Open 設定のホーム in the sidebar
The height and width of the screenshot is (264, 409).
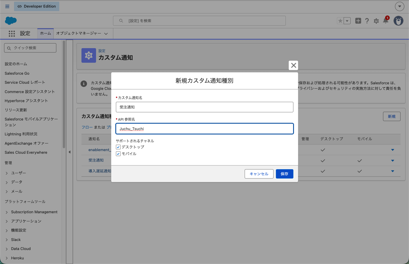pos(16,64)
